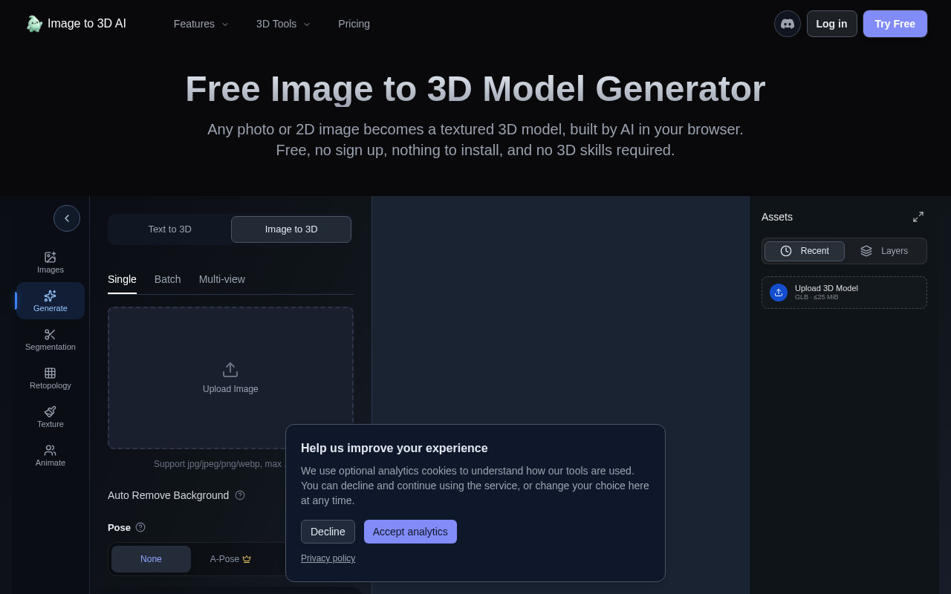Switch to Image to 3D mode

pyautogui.click(x=291, y=229)
